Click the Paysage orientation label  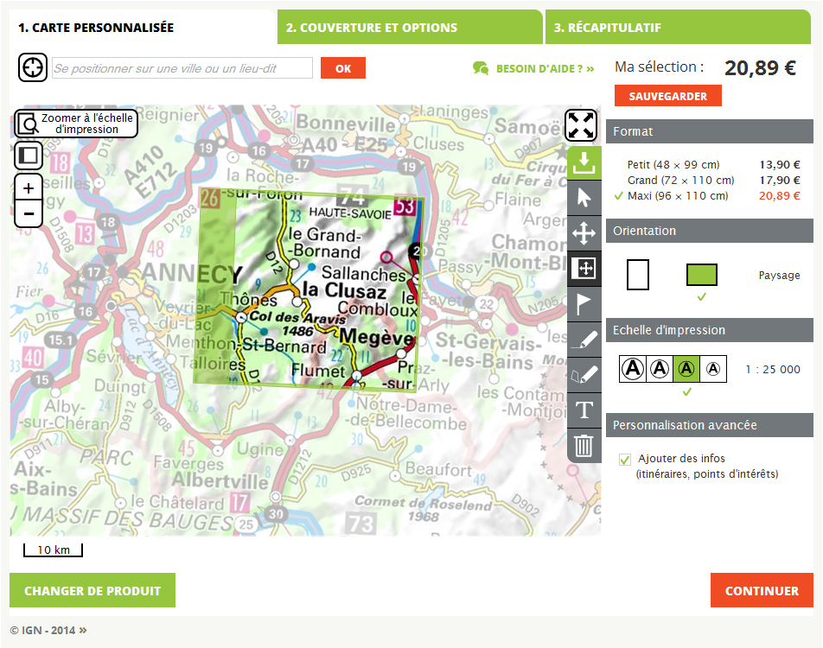coord(780,275)
